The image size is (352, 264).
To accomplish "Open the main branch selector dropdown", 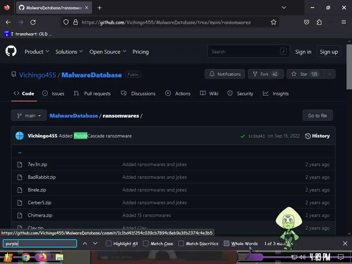I will pyautogui.click(x=29, y=115).
